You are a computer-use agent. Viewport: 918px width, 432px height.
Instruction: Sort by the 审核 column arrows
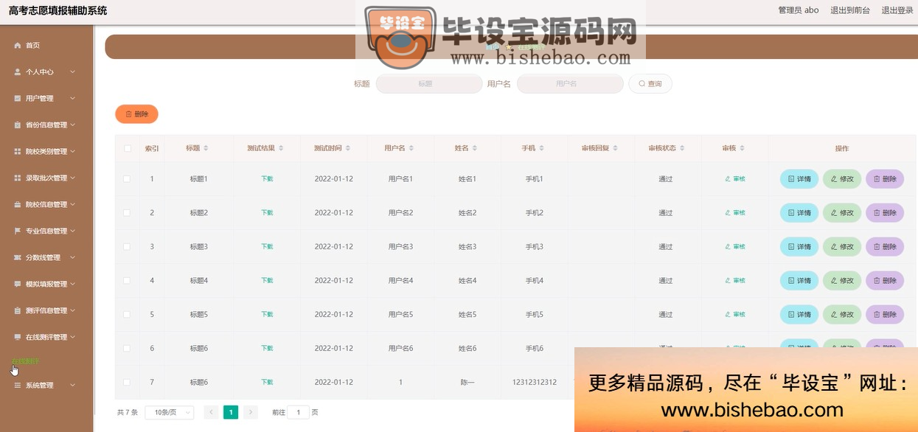click(742, 148)
